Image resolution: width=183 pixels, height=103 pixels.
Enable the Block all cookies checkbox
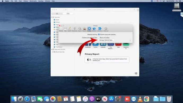click(99, 38)
